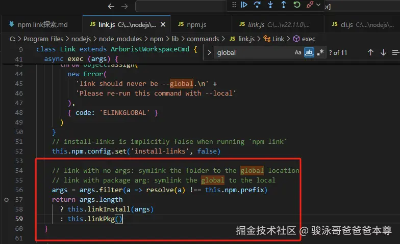
Task: Open the commands breadcrumb segment
Action: click(x=203, y=39)
